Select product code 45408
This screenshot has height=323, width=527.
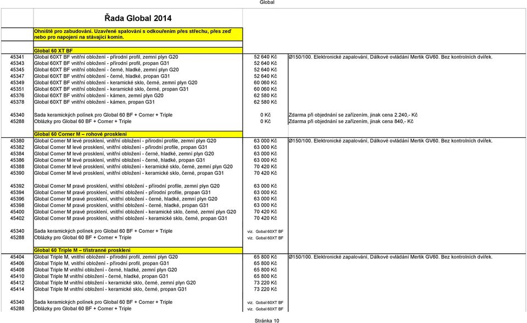coord(17,270)
